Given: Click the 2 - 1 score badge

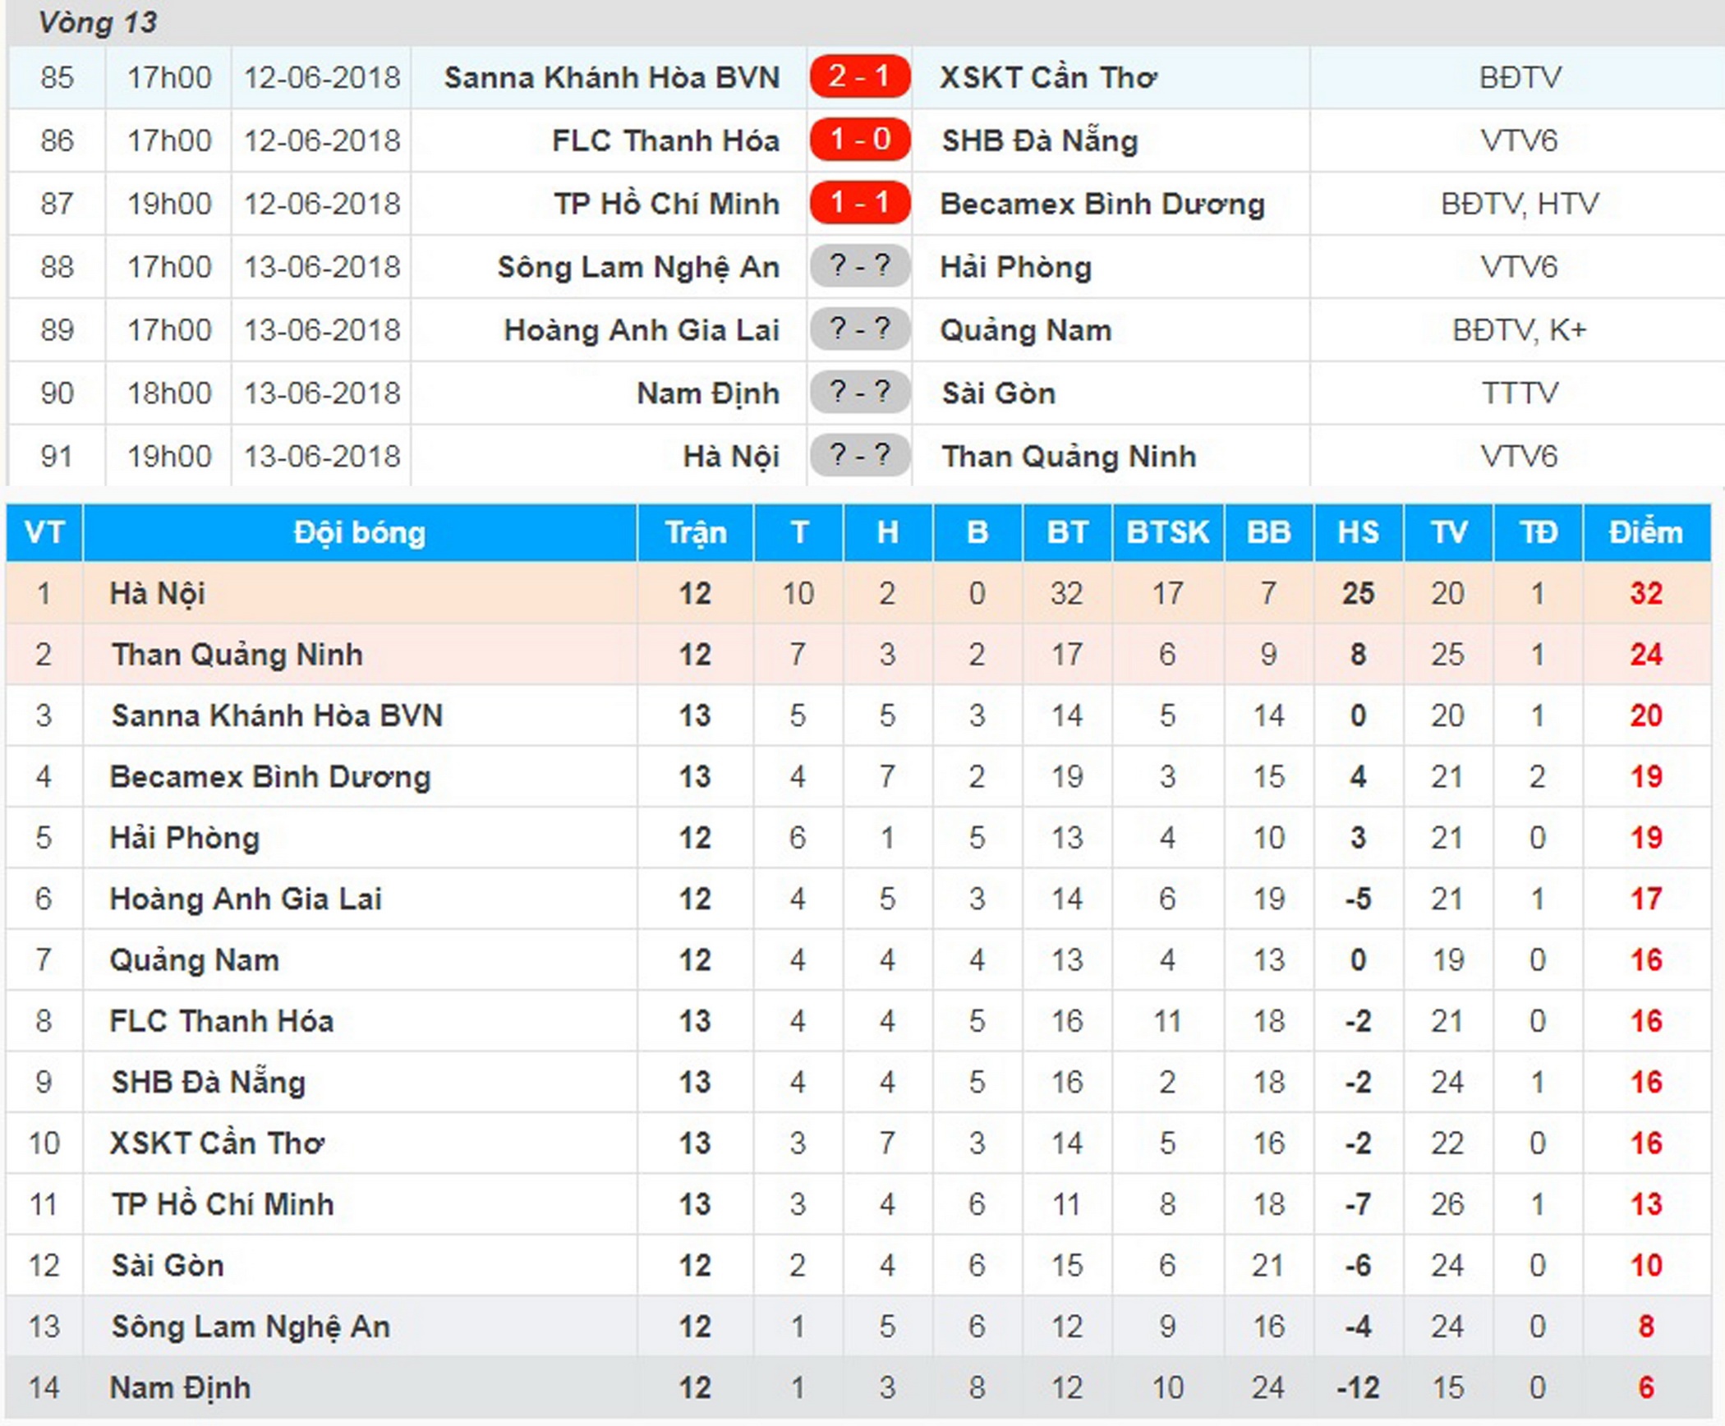Looking at the screenshot, I should click(x=859, y=77).
